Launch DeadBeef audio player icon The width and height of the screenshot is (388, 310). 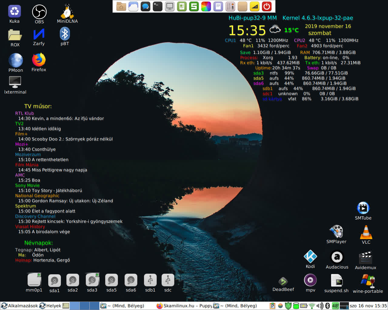(283, 282)
